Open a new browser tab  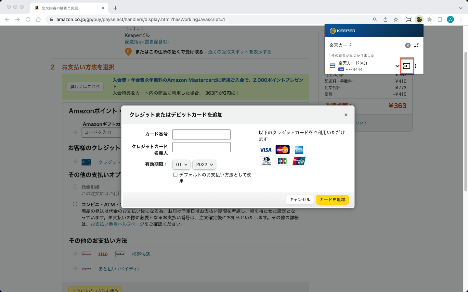pyautogui.click(x=115, y=8)
